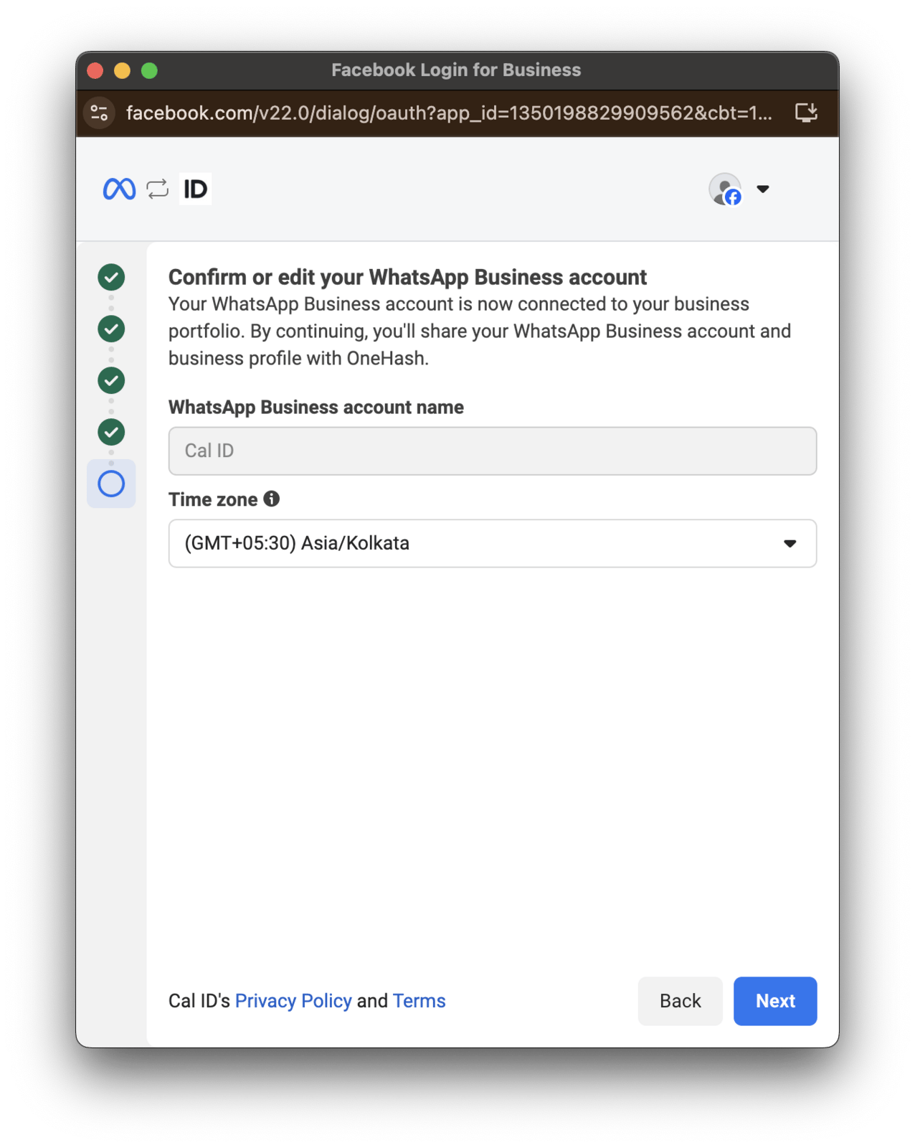Minimize the window with yellow button
Image resolution: width=915 pixels, height=1148 pixels.
point(123,70)
